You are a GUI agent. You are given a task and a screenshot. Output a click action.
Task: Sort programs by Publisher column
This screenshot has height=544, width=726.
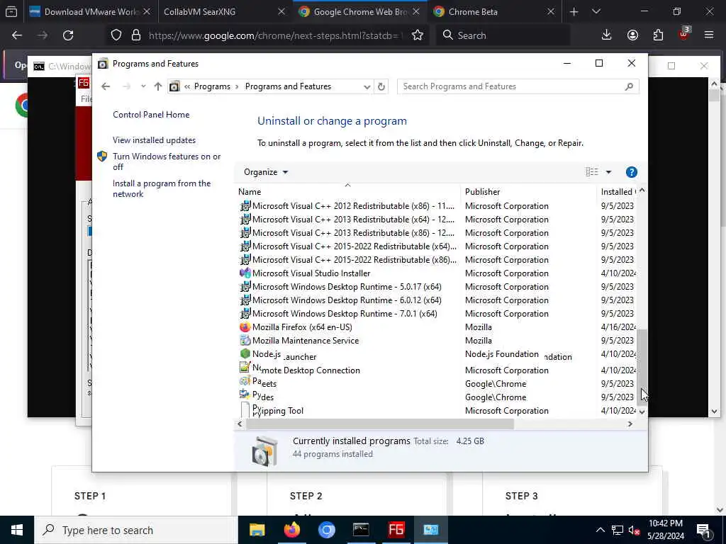pyautogui.click(x=529, y=191)
